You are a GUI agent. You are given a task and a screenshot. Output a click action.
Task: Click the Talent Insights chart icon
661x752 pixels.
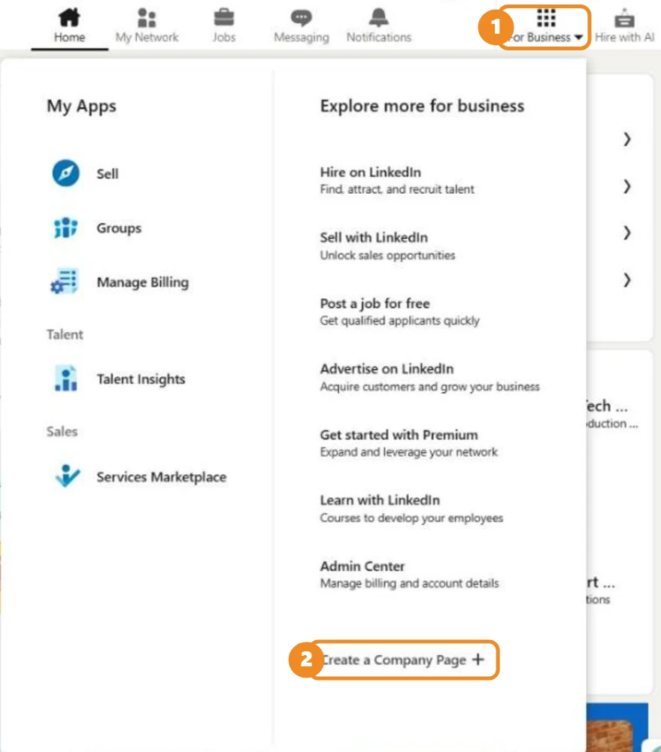65,379
